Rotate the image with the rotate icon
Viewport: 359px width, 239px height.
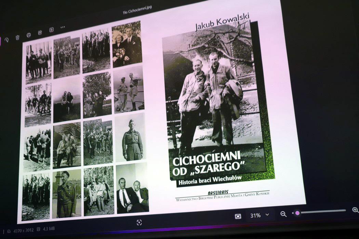click(7, 40)
